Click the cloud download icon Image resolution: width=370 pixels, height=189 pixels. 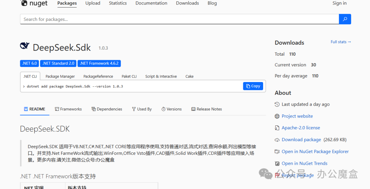[x=277, y=140]
